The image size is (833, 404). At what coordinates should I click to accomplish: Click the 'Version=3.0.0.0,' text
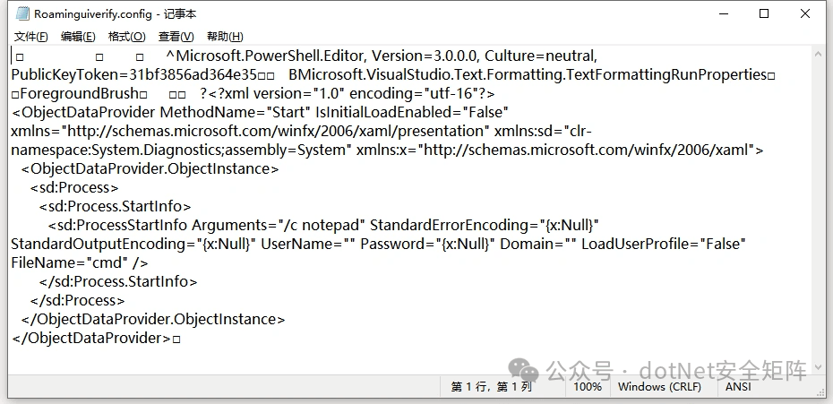pos(426,56)
